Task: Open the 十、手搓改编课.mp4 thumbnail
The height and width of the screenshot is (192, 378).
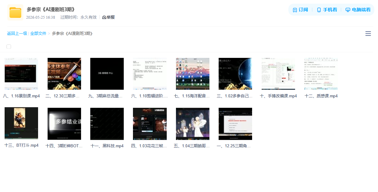Action: click(278, 73)
